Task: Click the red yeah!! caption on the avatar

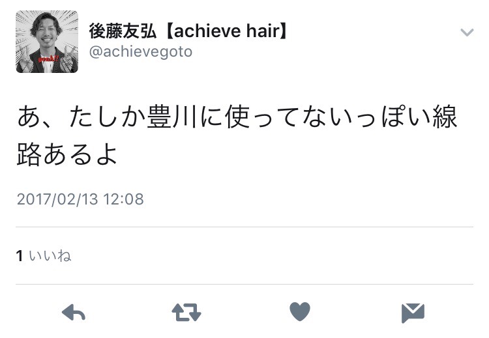Action: coord(48,59)
